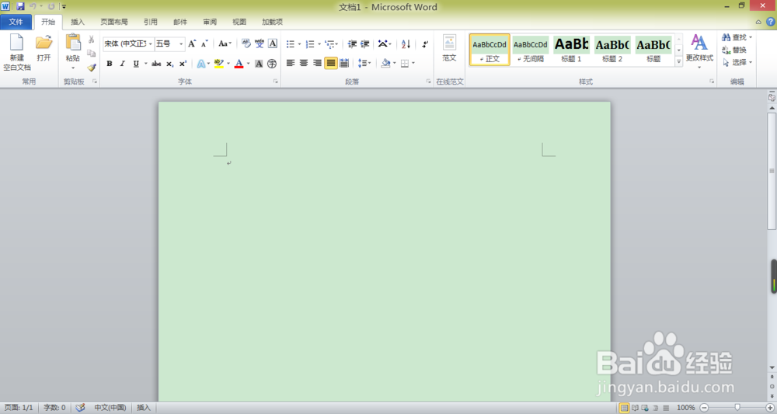Click the Cut scissors icon
Viewport: 777px width, 414px height.
[91, 39]
